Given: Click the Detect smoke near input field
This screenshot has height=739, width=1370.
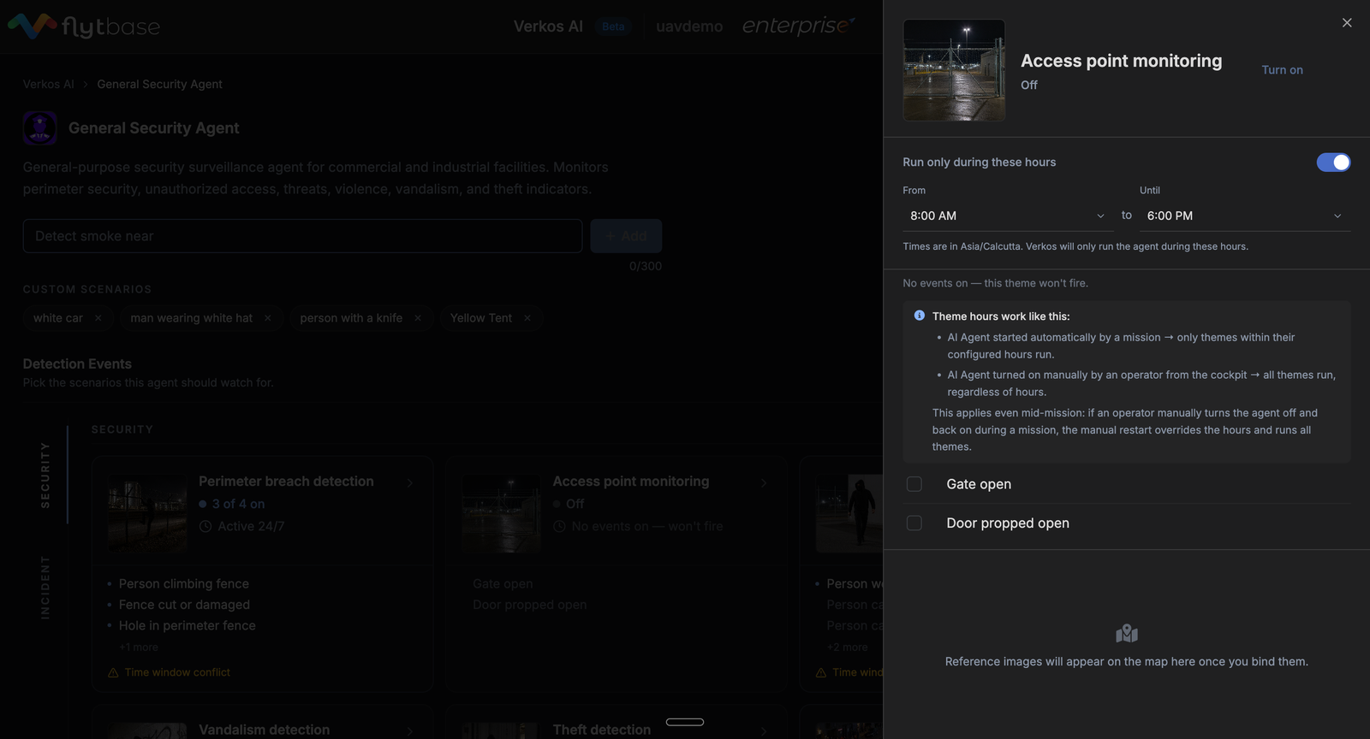Looking at the screenshot, I should (x=302, y=236).
